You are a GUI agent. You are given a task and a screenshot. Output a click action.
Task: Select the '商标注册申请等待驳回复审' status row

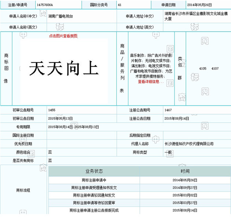94,203
